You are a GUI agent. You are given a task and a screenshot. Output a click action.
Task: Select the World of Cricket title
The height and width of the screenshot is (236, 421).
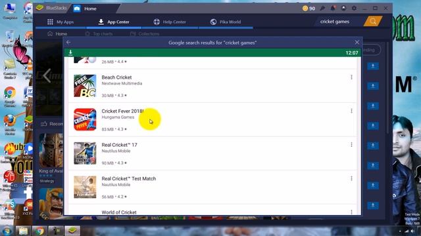(119, 212)
